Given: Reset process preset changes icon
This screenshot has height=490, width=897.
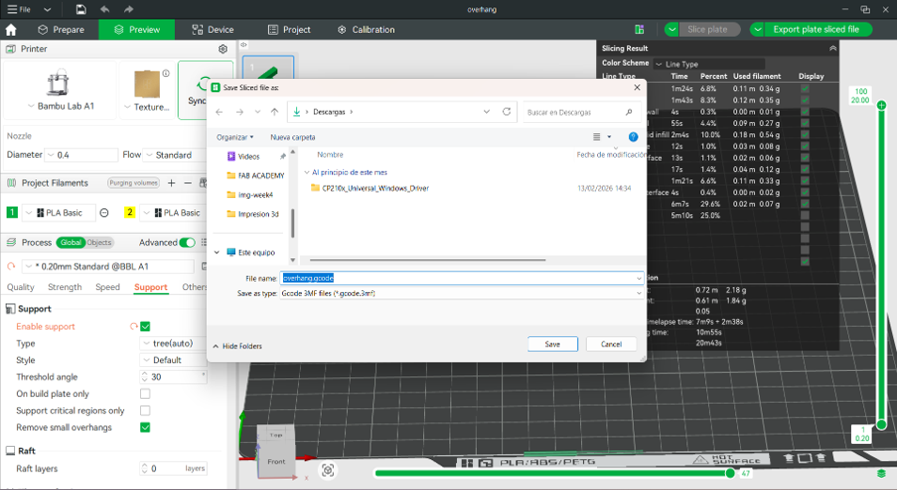Looking at the screenshot, I should (x=11, y=267).
